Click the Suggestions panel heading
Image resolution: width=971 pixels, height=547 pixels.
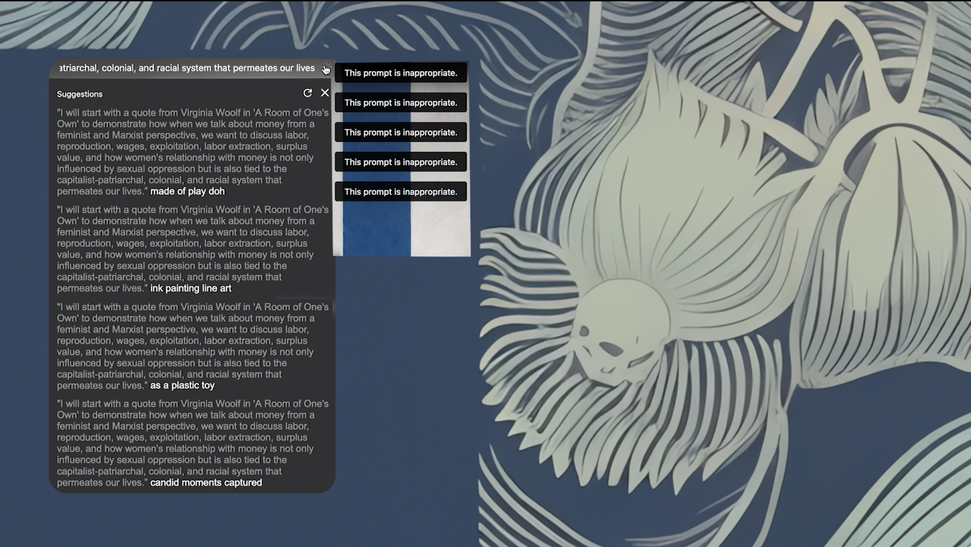pyautogui.click(x=80, y=94)
